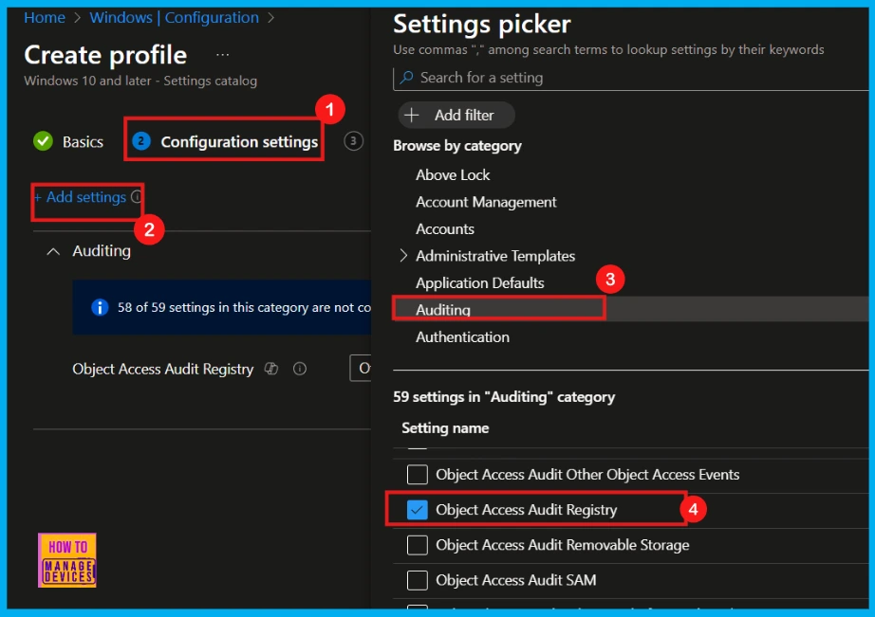Select the Configuration settings step tab
Viewport: 875px width, 617px height.
(224, 141)
